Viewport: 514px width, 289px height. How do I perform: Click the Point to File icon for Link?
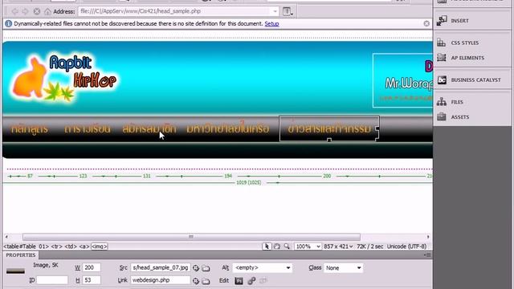point(196,281)
